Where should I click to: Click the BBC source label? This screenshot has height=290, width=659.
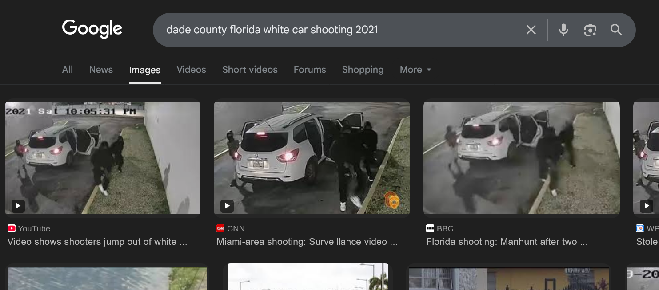tap(445, 229)
